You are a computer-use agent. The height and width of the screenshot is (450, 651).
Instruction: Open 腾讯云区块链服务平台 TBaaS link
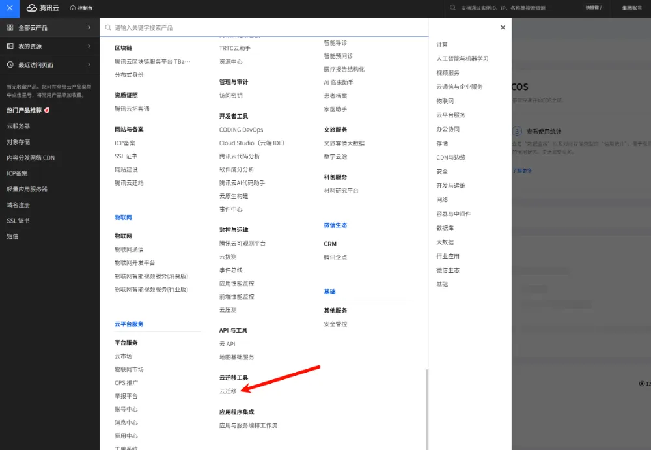point(152,61)
